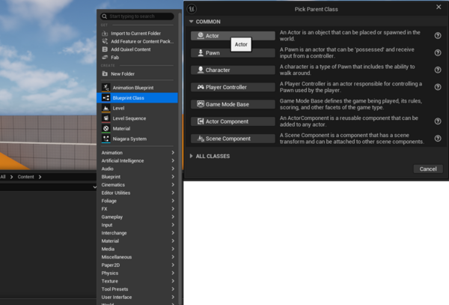Click the Level Sequence asset icon
This screenshot has width=449, height=305.
pos(106,118)
